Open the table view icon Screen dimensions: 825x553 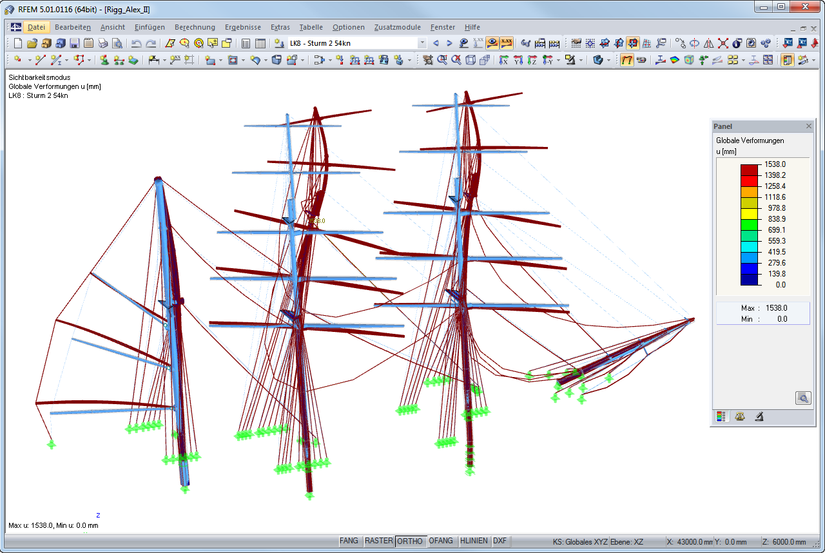260,43
